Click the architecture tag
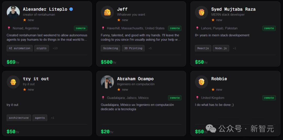The image size is (283, 140). click(x=19, y=118)
